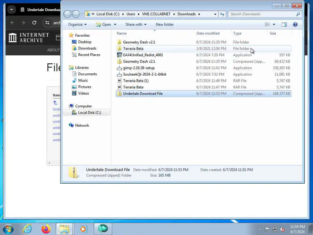Select the Terraria Beta RAR file dated 11:47 PM
The width and height of the screenshot is (313, 235).
click(203, 87)
